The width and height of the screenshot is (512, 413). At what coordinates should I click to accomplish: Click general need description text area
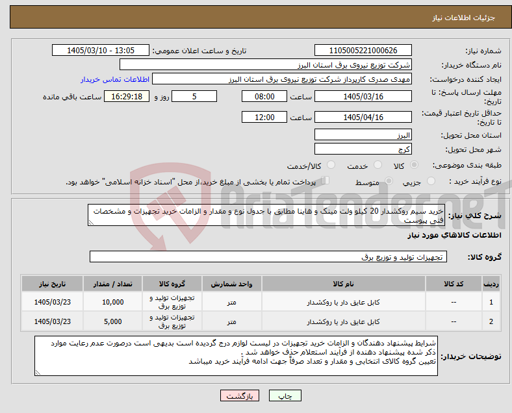point(266,215)
